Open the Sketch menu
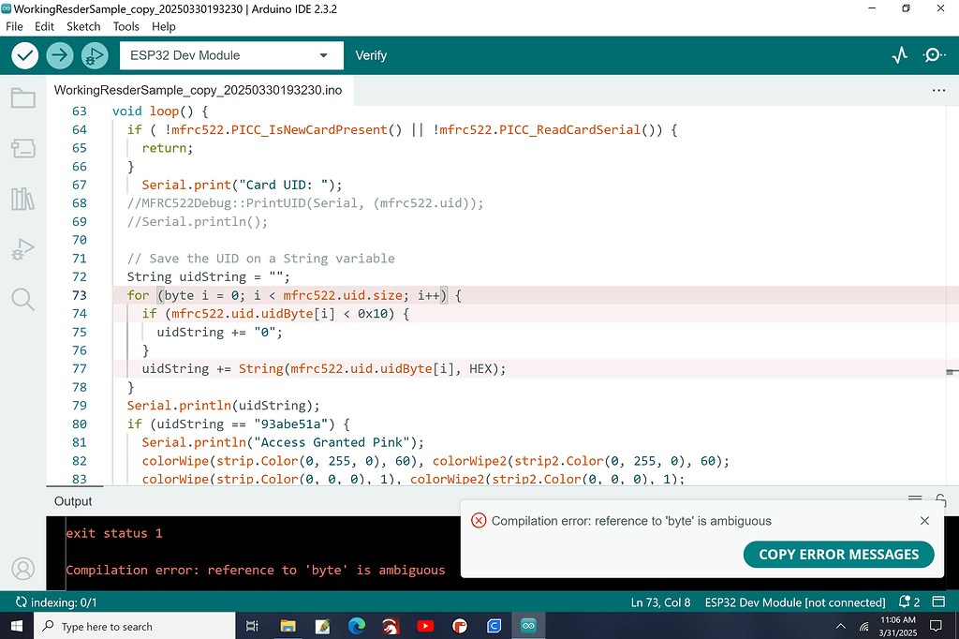Image resolution: width=959 pixels, height=639 pixels. [x=83, y=26]
